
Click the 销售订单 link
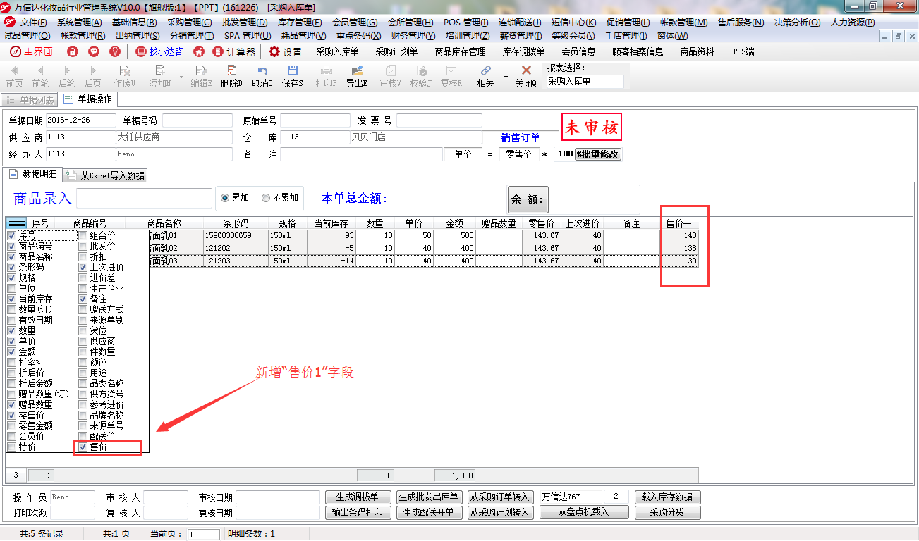click(x=521, y=137)
